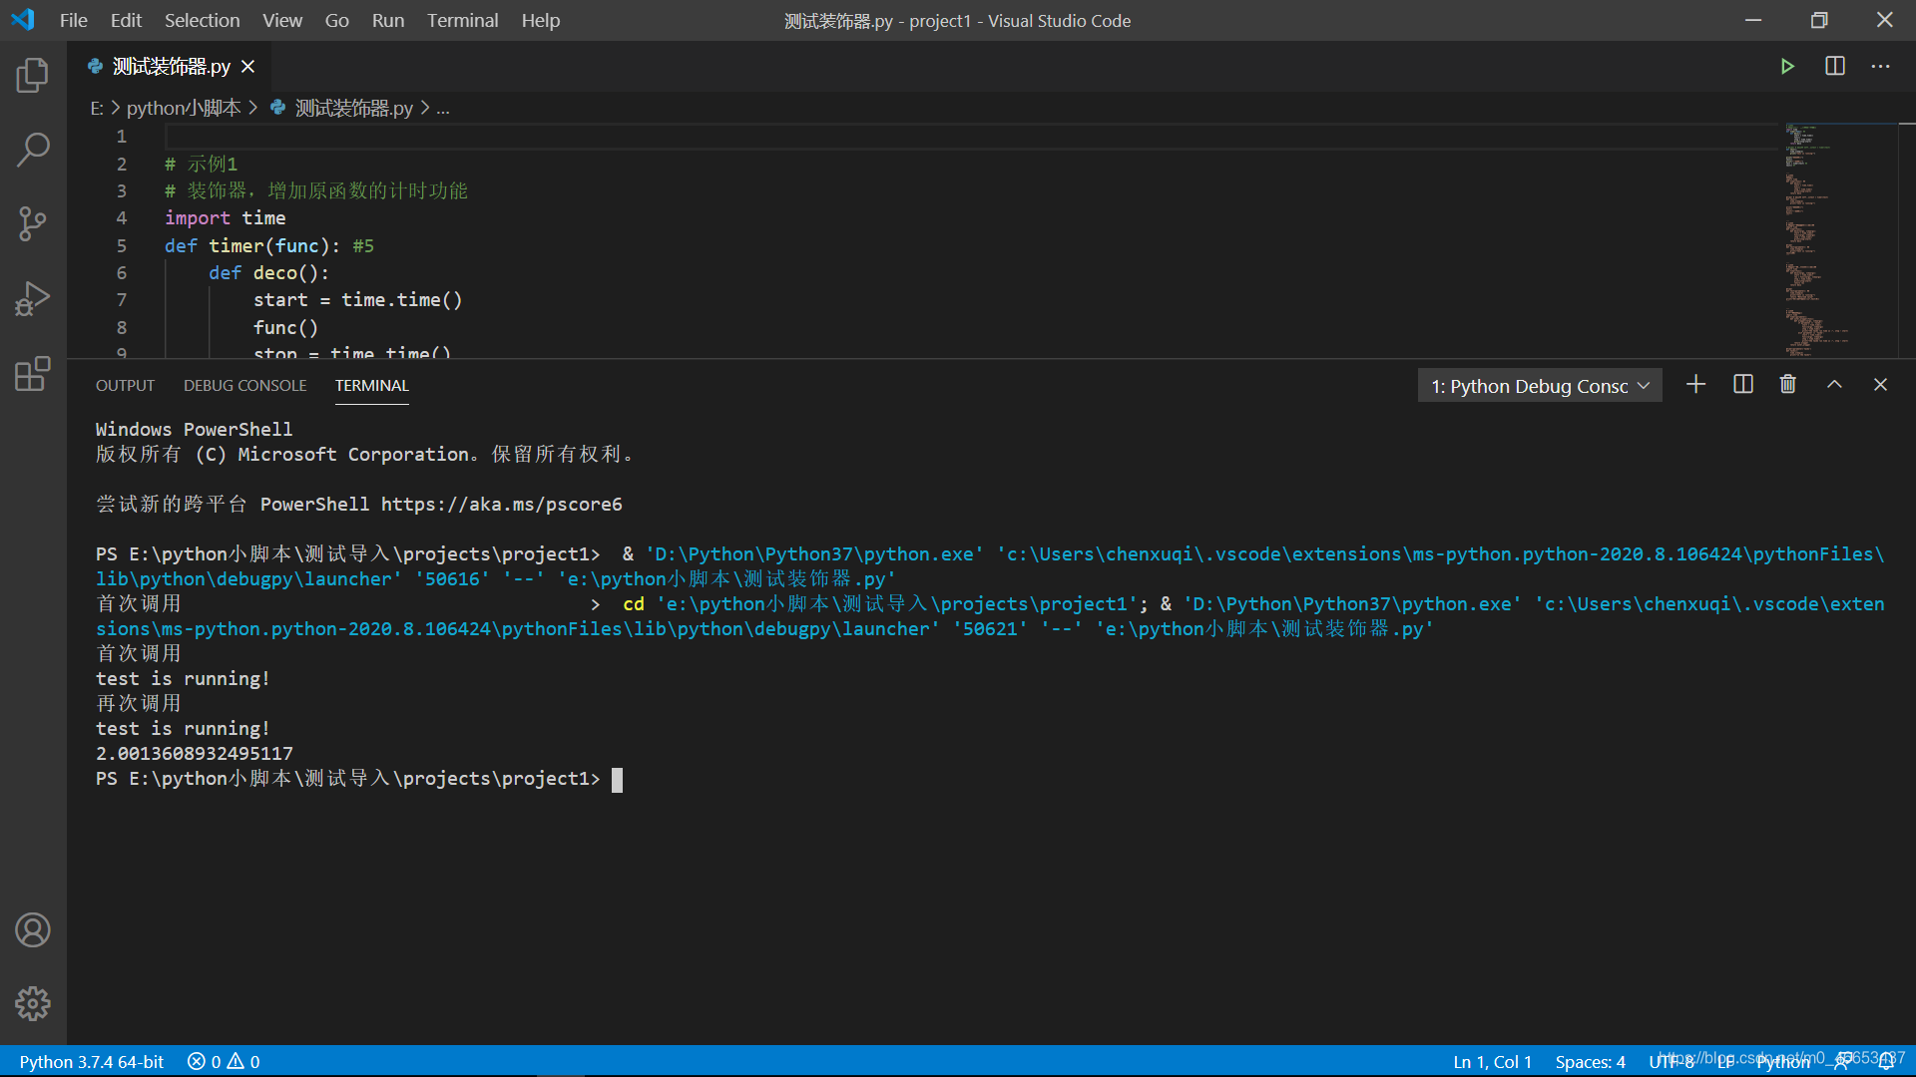The width and height of the screenshot is (1916, 1077).
Task: Click comment line '# 示例1'
Action: pos(201,164)
